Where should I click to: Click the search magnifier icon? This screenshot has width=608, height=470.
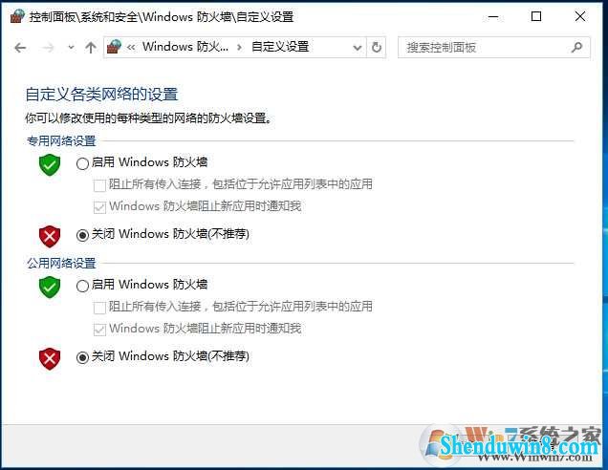[x=577, y=47]
